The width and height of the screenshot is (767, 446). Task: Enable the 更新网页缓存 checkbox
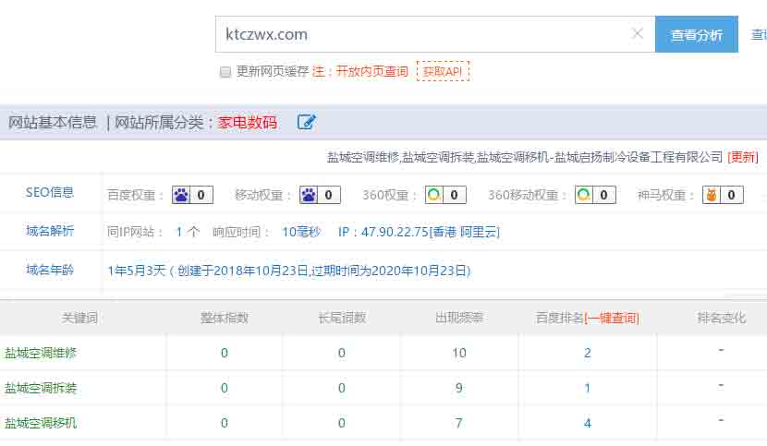pyautogui.click(x=225, y=72)
